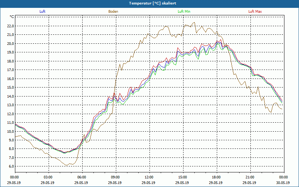This screenshot has height=187, width=299.
Task: Click the 12:00 time axis label
Action: [x=149, y=177]
